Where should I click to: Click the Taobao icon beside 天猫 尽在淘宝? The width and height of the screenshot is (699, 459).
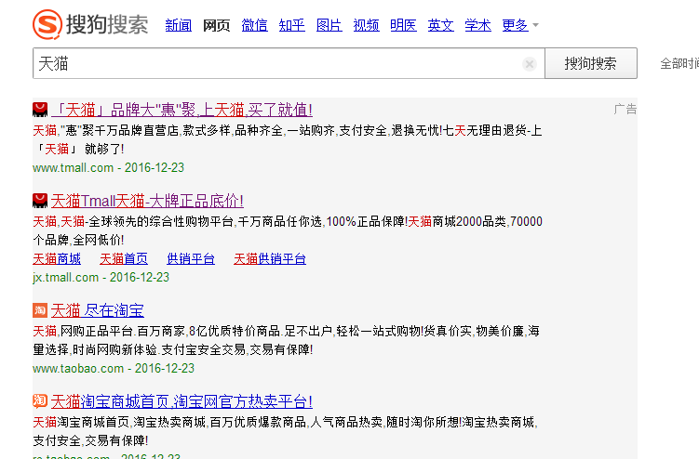coord(40,310)
